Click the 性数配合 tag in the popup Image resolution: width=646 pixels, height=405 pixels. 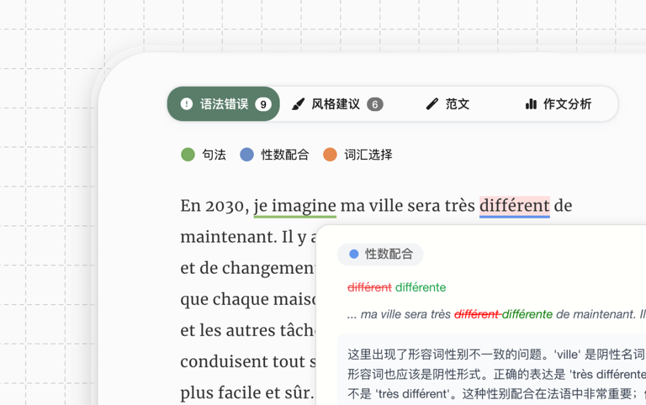coord(380,254)
